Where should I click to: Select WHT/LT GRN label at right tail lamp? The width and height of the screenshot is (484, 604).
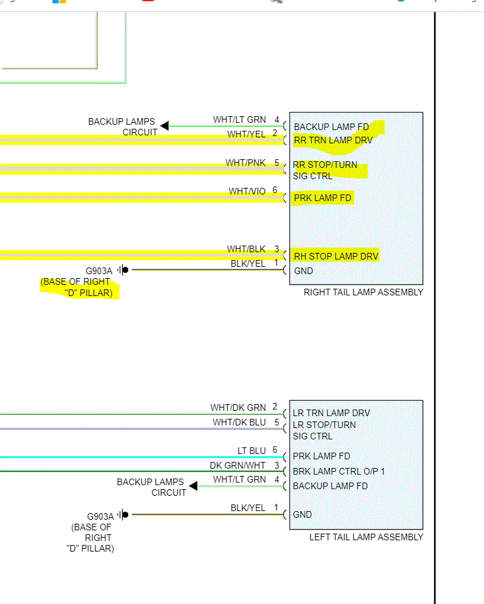[x=239, y=119]
